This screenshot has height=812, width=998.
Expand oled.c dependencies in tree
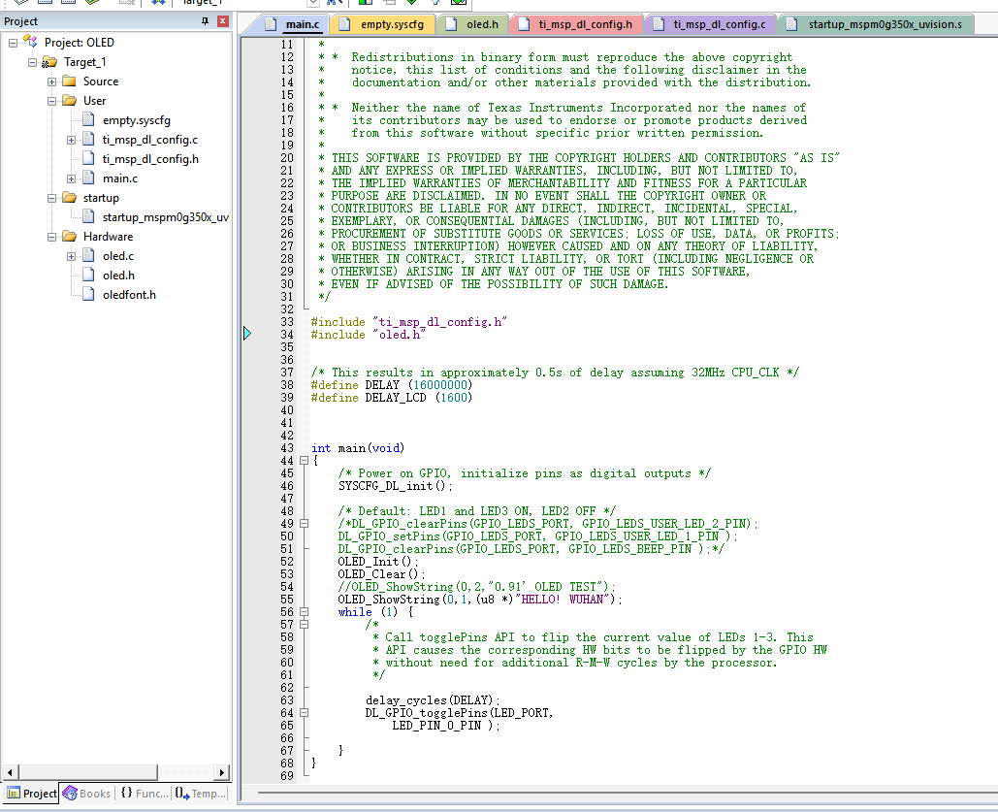tap(72, 257)
